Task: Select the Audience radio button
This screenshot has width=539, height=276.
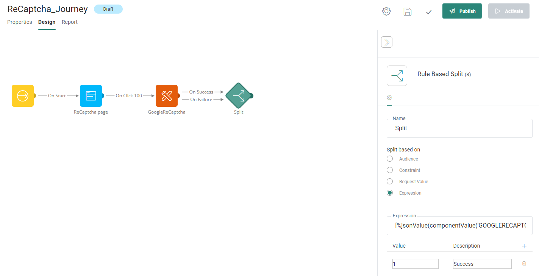Action: 390,159
